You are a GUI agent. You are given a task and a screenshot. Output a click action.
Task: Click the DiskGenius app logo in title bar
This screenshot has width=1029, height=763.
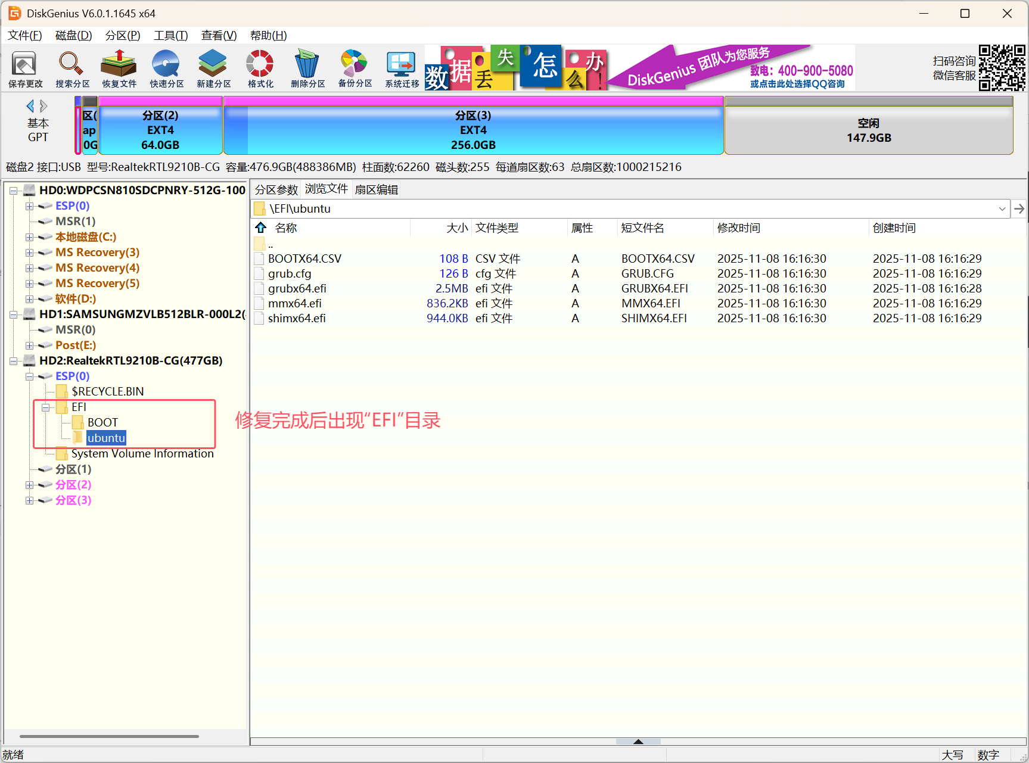[14, 13]
